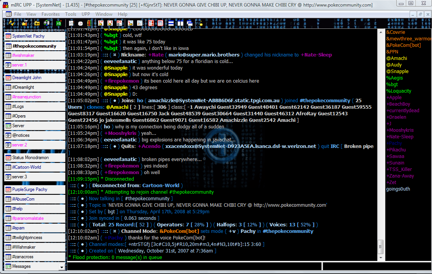Open the URL List toolbar icon

pos(160,23)
